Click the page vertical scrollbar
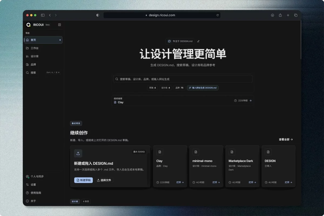324x216 pixels. pos(300,40)
